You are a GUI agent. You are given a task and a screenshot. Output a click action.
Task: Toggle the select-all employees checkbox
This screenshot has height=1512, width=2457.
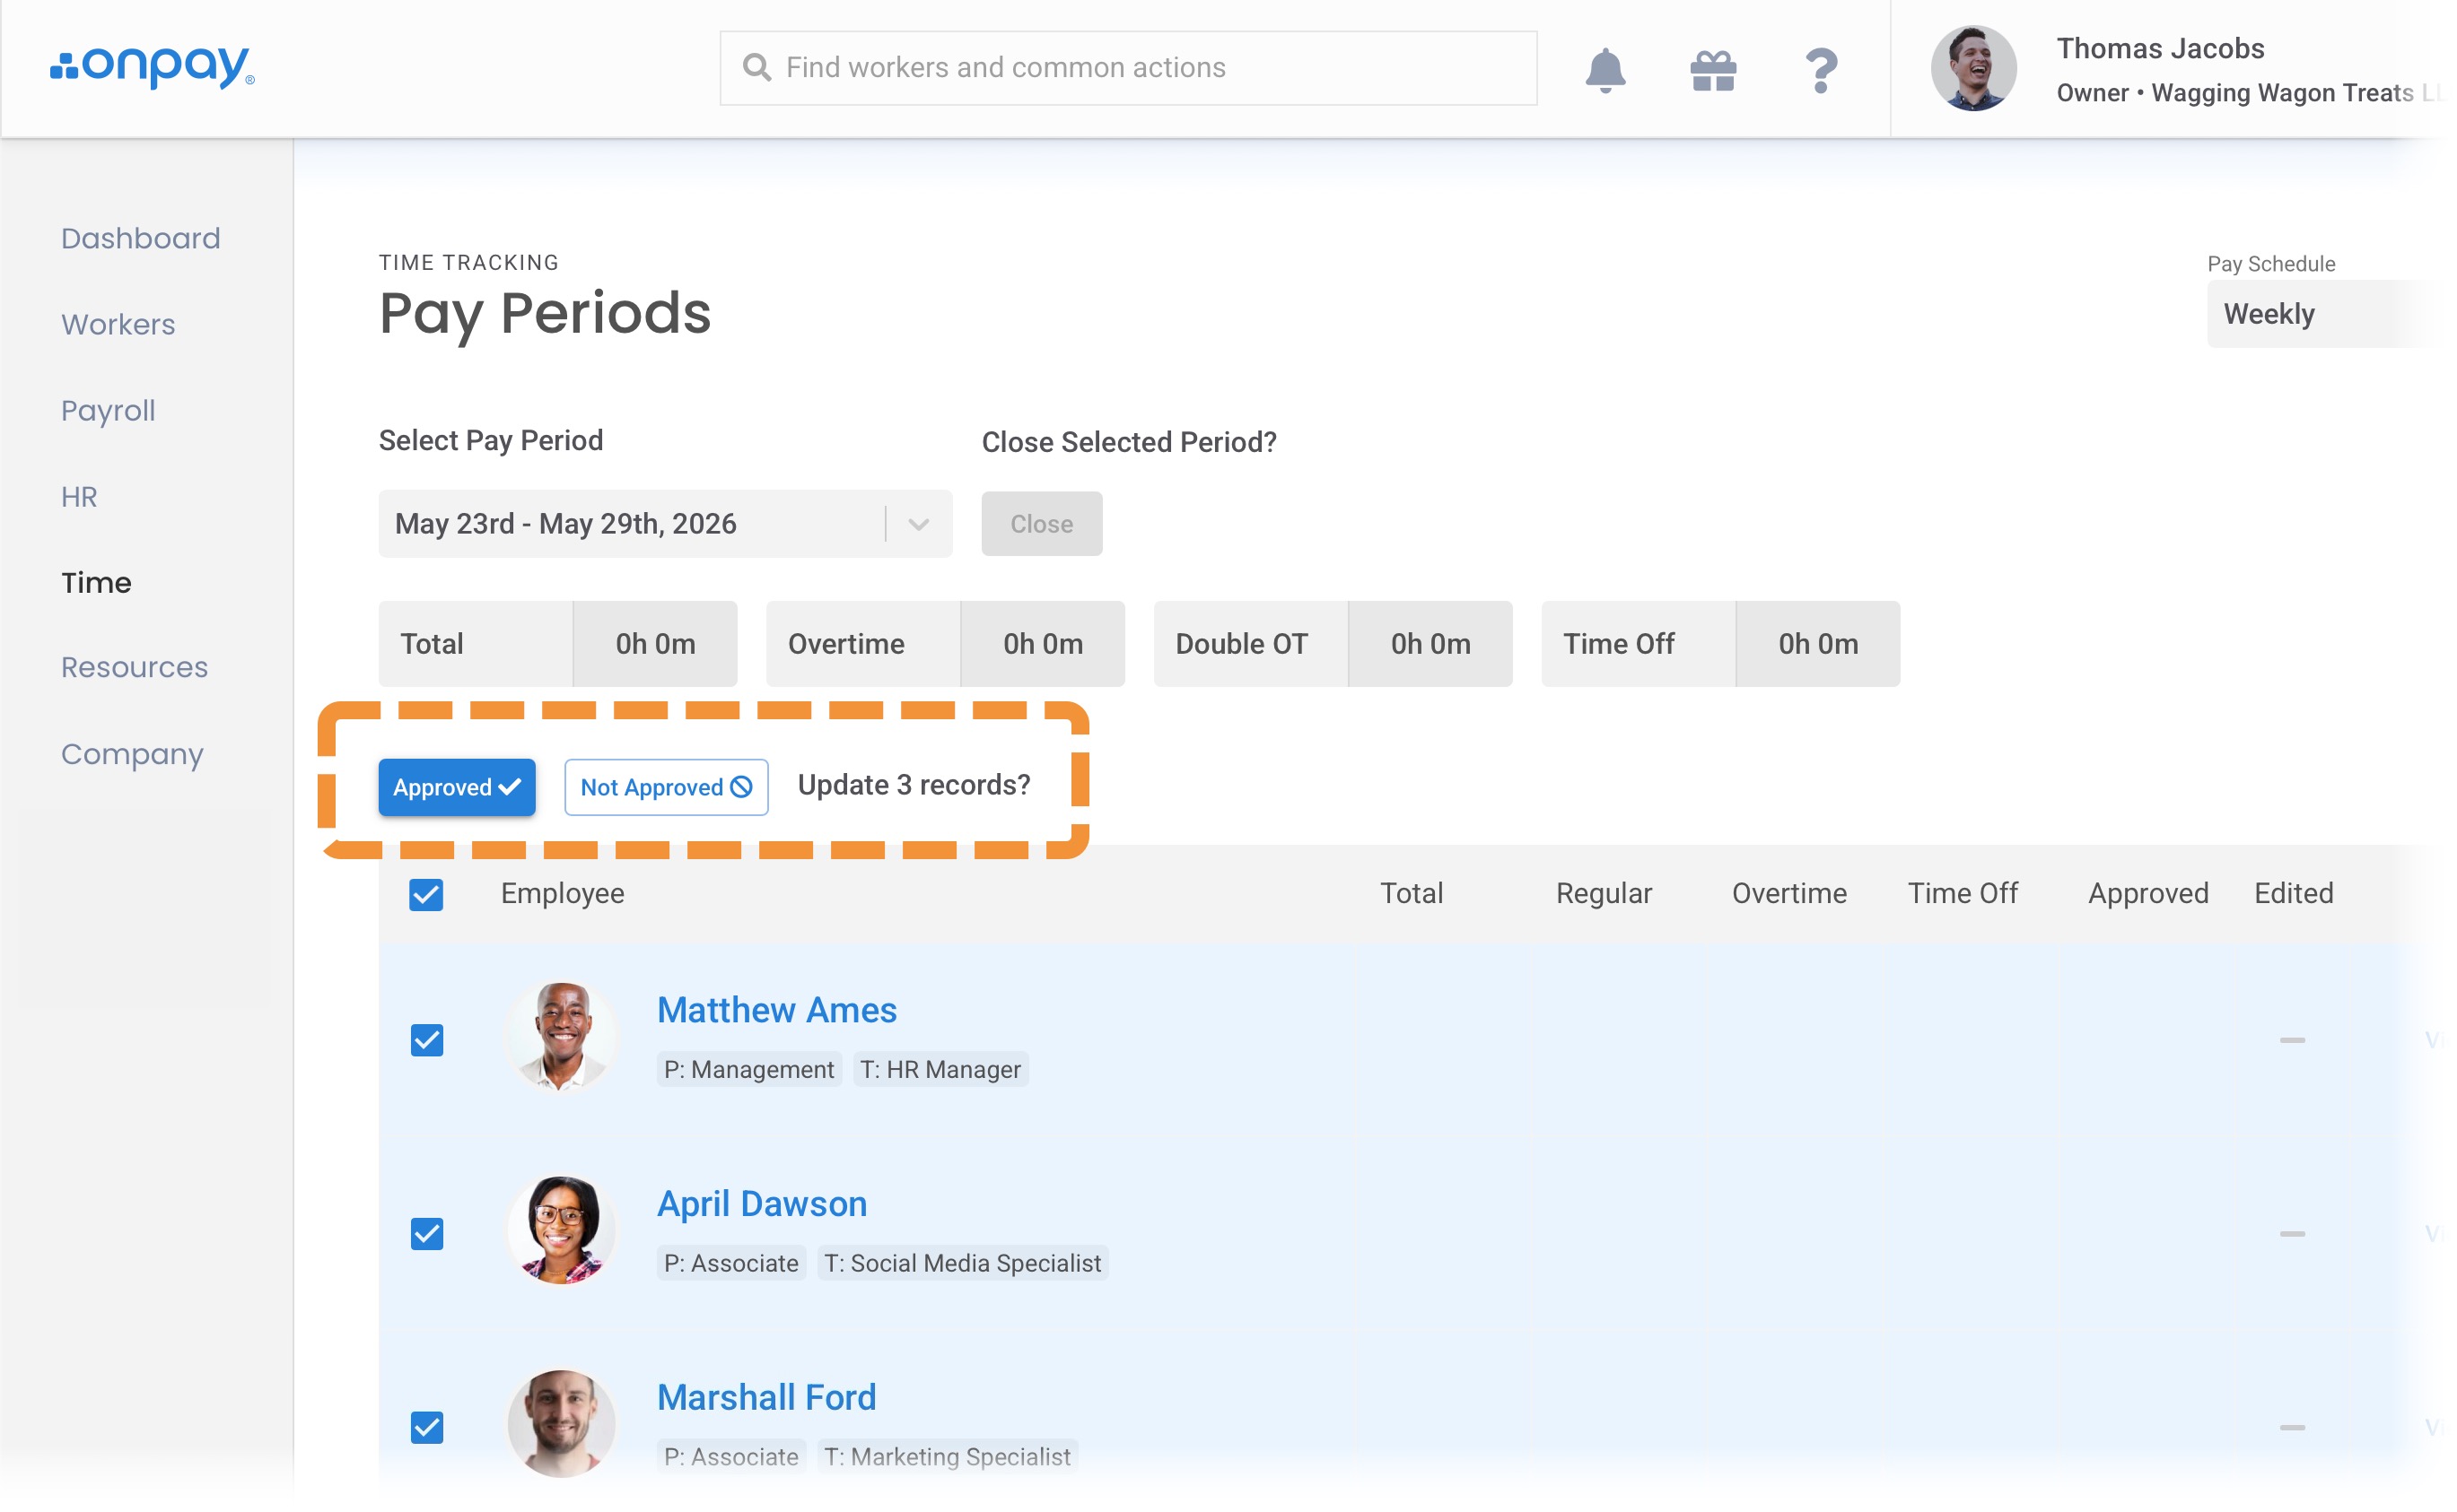click(426, 894)
